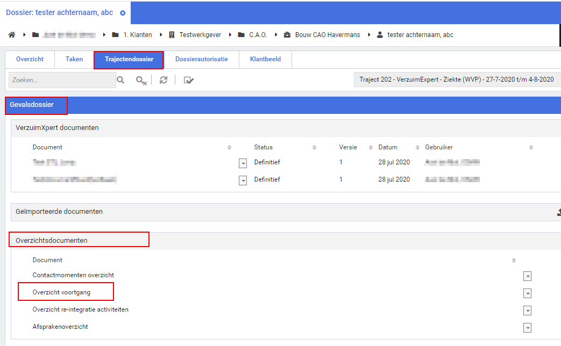Switch to the Taken tab
Viewport: 561px width, 346px height.
(74, 59)
